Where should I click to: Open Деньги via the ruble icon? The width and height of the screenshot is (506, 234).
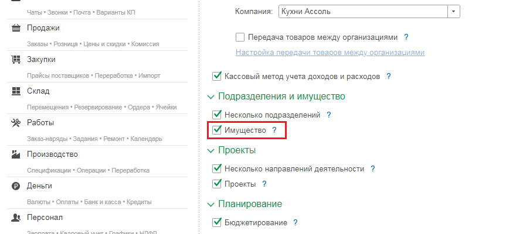coord(16,186)
